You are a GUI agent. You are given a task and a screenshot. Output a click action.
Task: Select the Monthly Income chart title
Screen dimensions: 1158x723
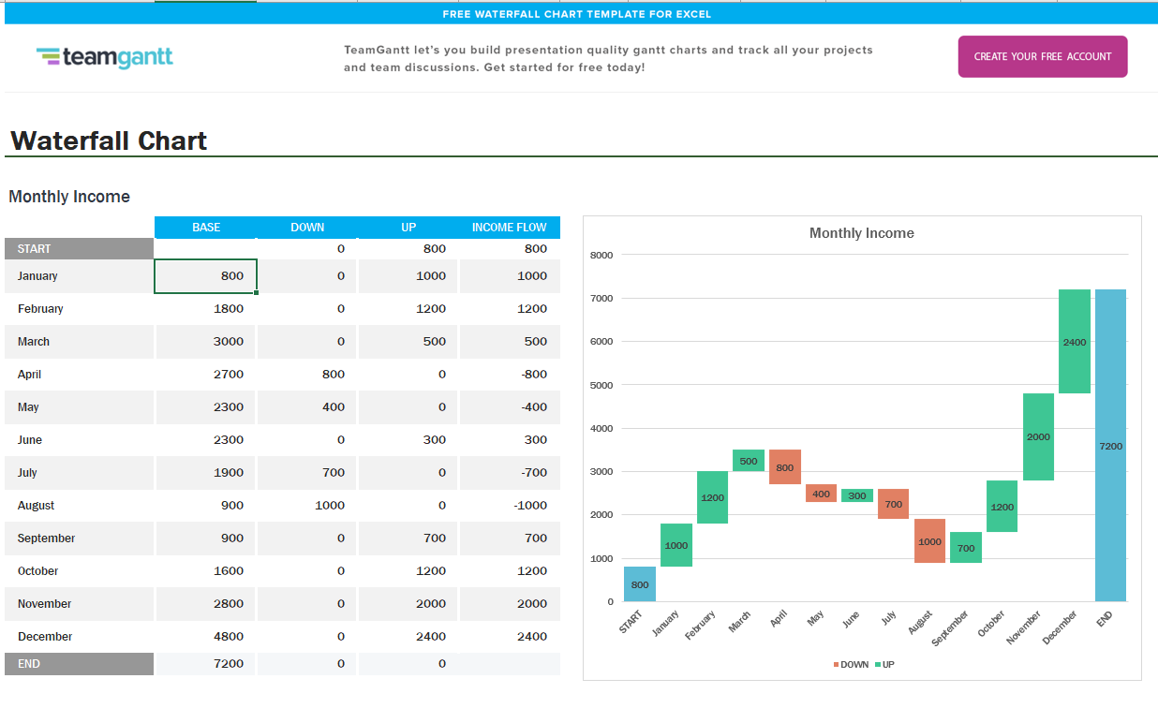[861, 233]
